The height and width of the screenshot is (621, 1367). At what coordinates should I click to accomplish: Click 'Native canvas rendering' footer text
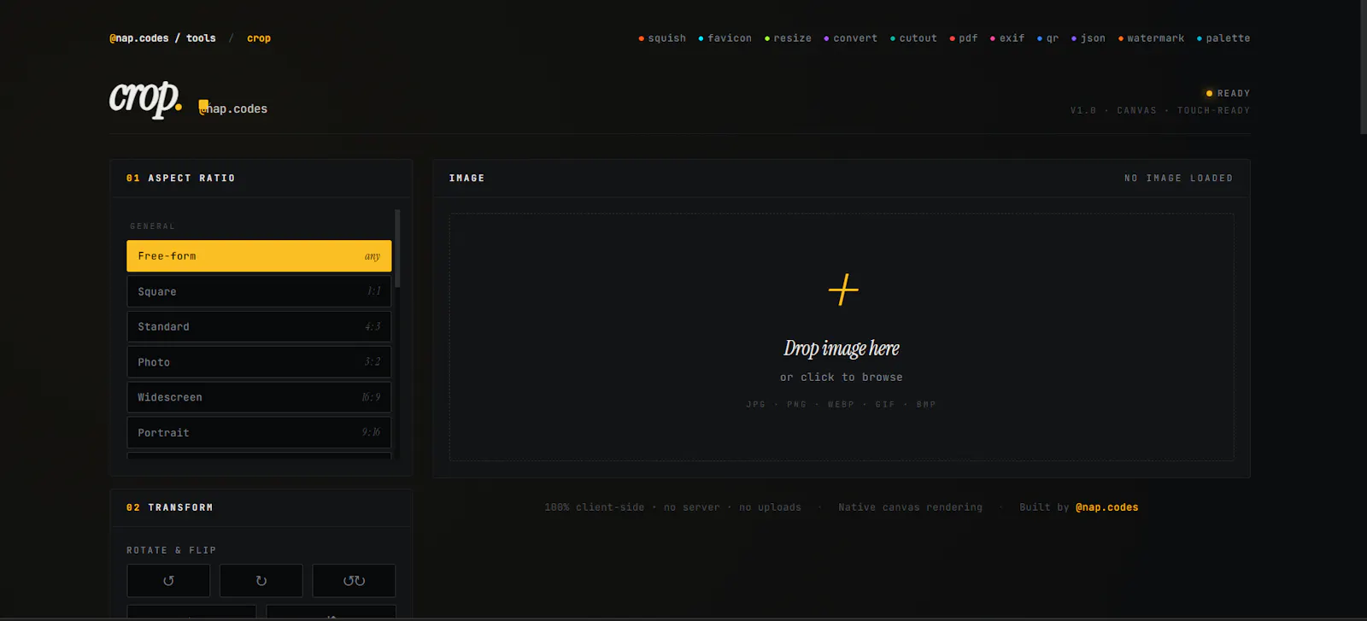pyautogui.click(x=911, y=507)
